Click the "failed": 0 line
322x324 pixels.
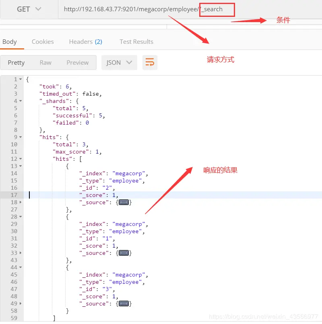[71, 123]
